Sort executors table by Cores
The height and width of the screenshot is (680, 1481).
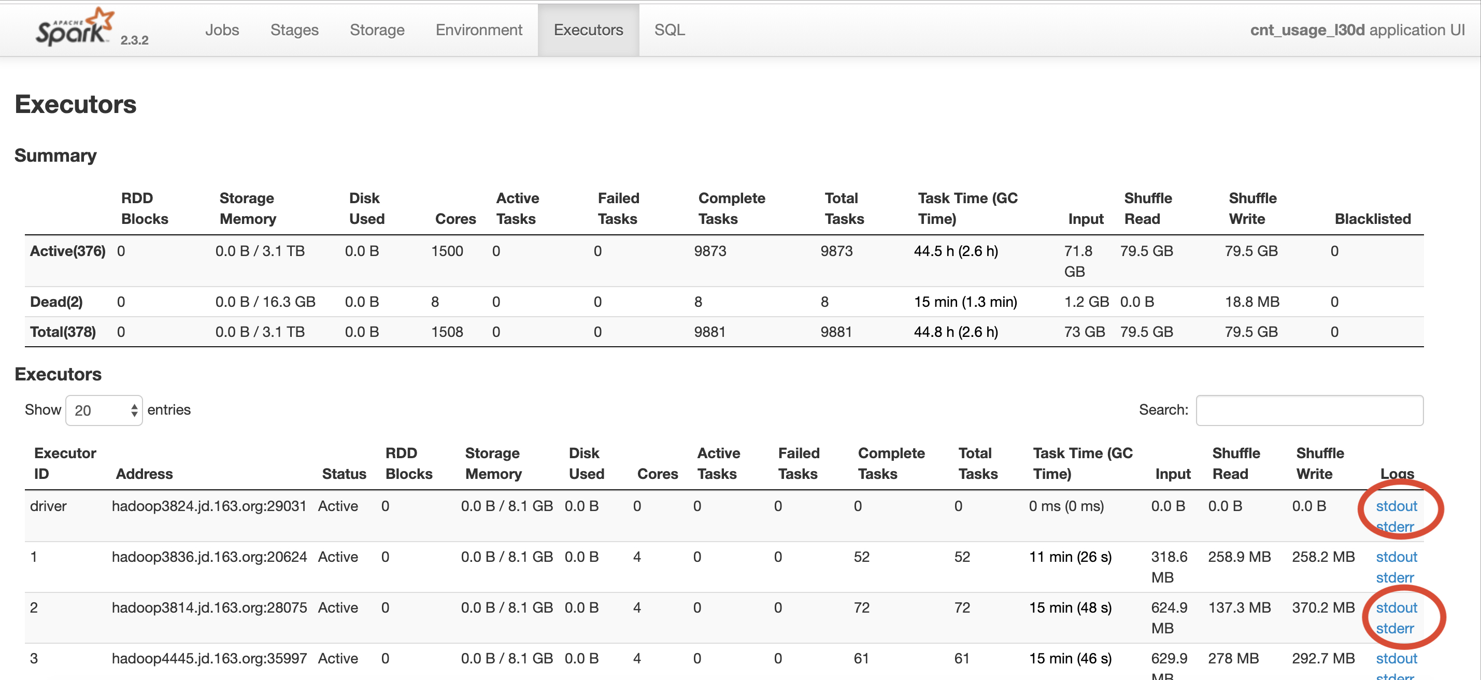pos(658,474)
